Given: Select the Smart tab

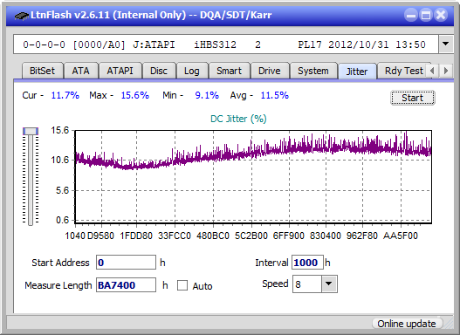Looking at the screenshot, I should click(x=229, y=71).
